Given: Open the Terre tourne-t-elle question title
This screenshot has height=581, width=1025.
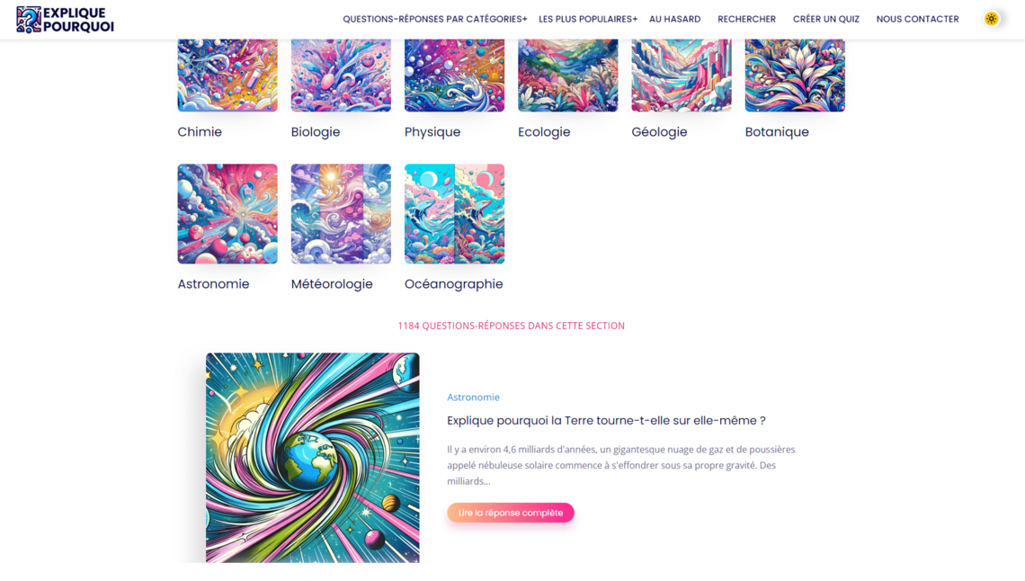Looking at the screenshot, I should tap(606, 420).
